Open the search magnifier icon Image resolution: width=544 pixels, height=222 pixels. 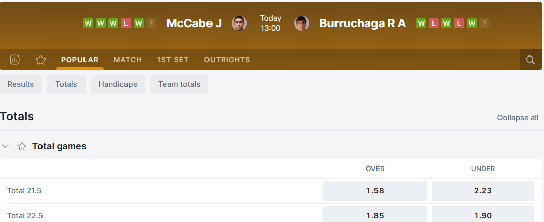coord(530,60)
